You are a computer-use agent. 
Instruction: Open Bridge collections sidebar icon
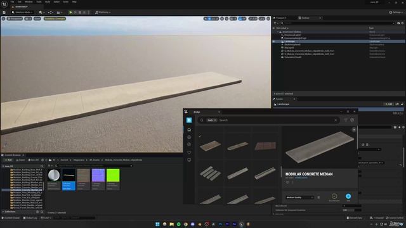coord(189,144)
